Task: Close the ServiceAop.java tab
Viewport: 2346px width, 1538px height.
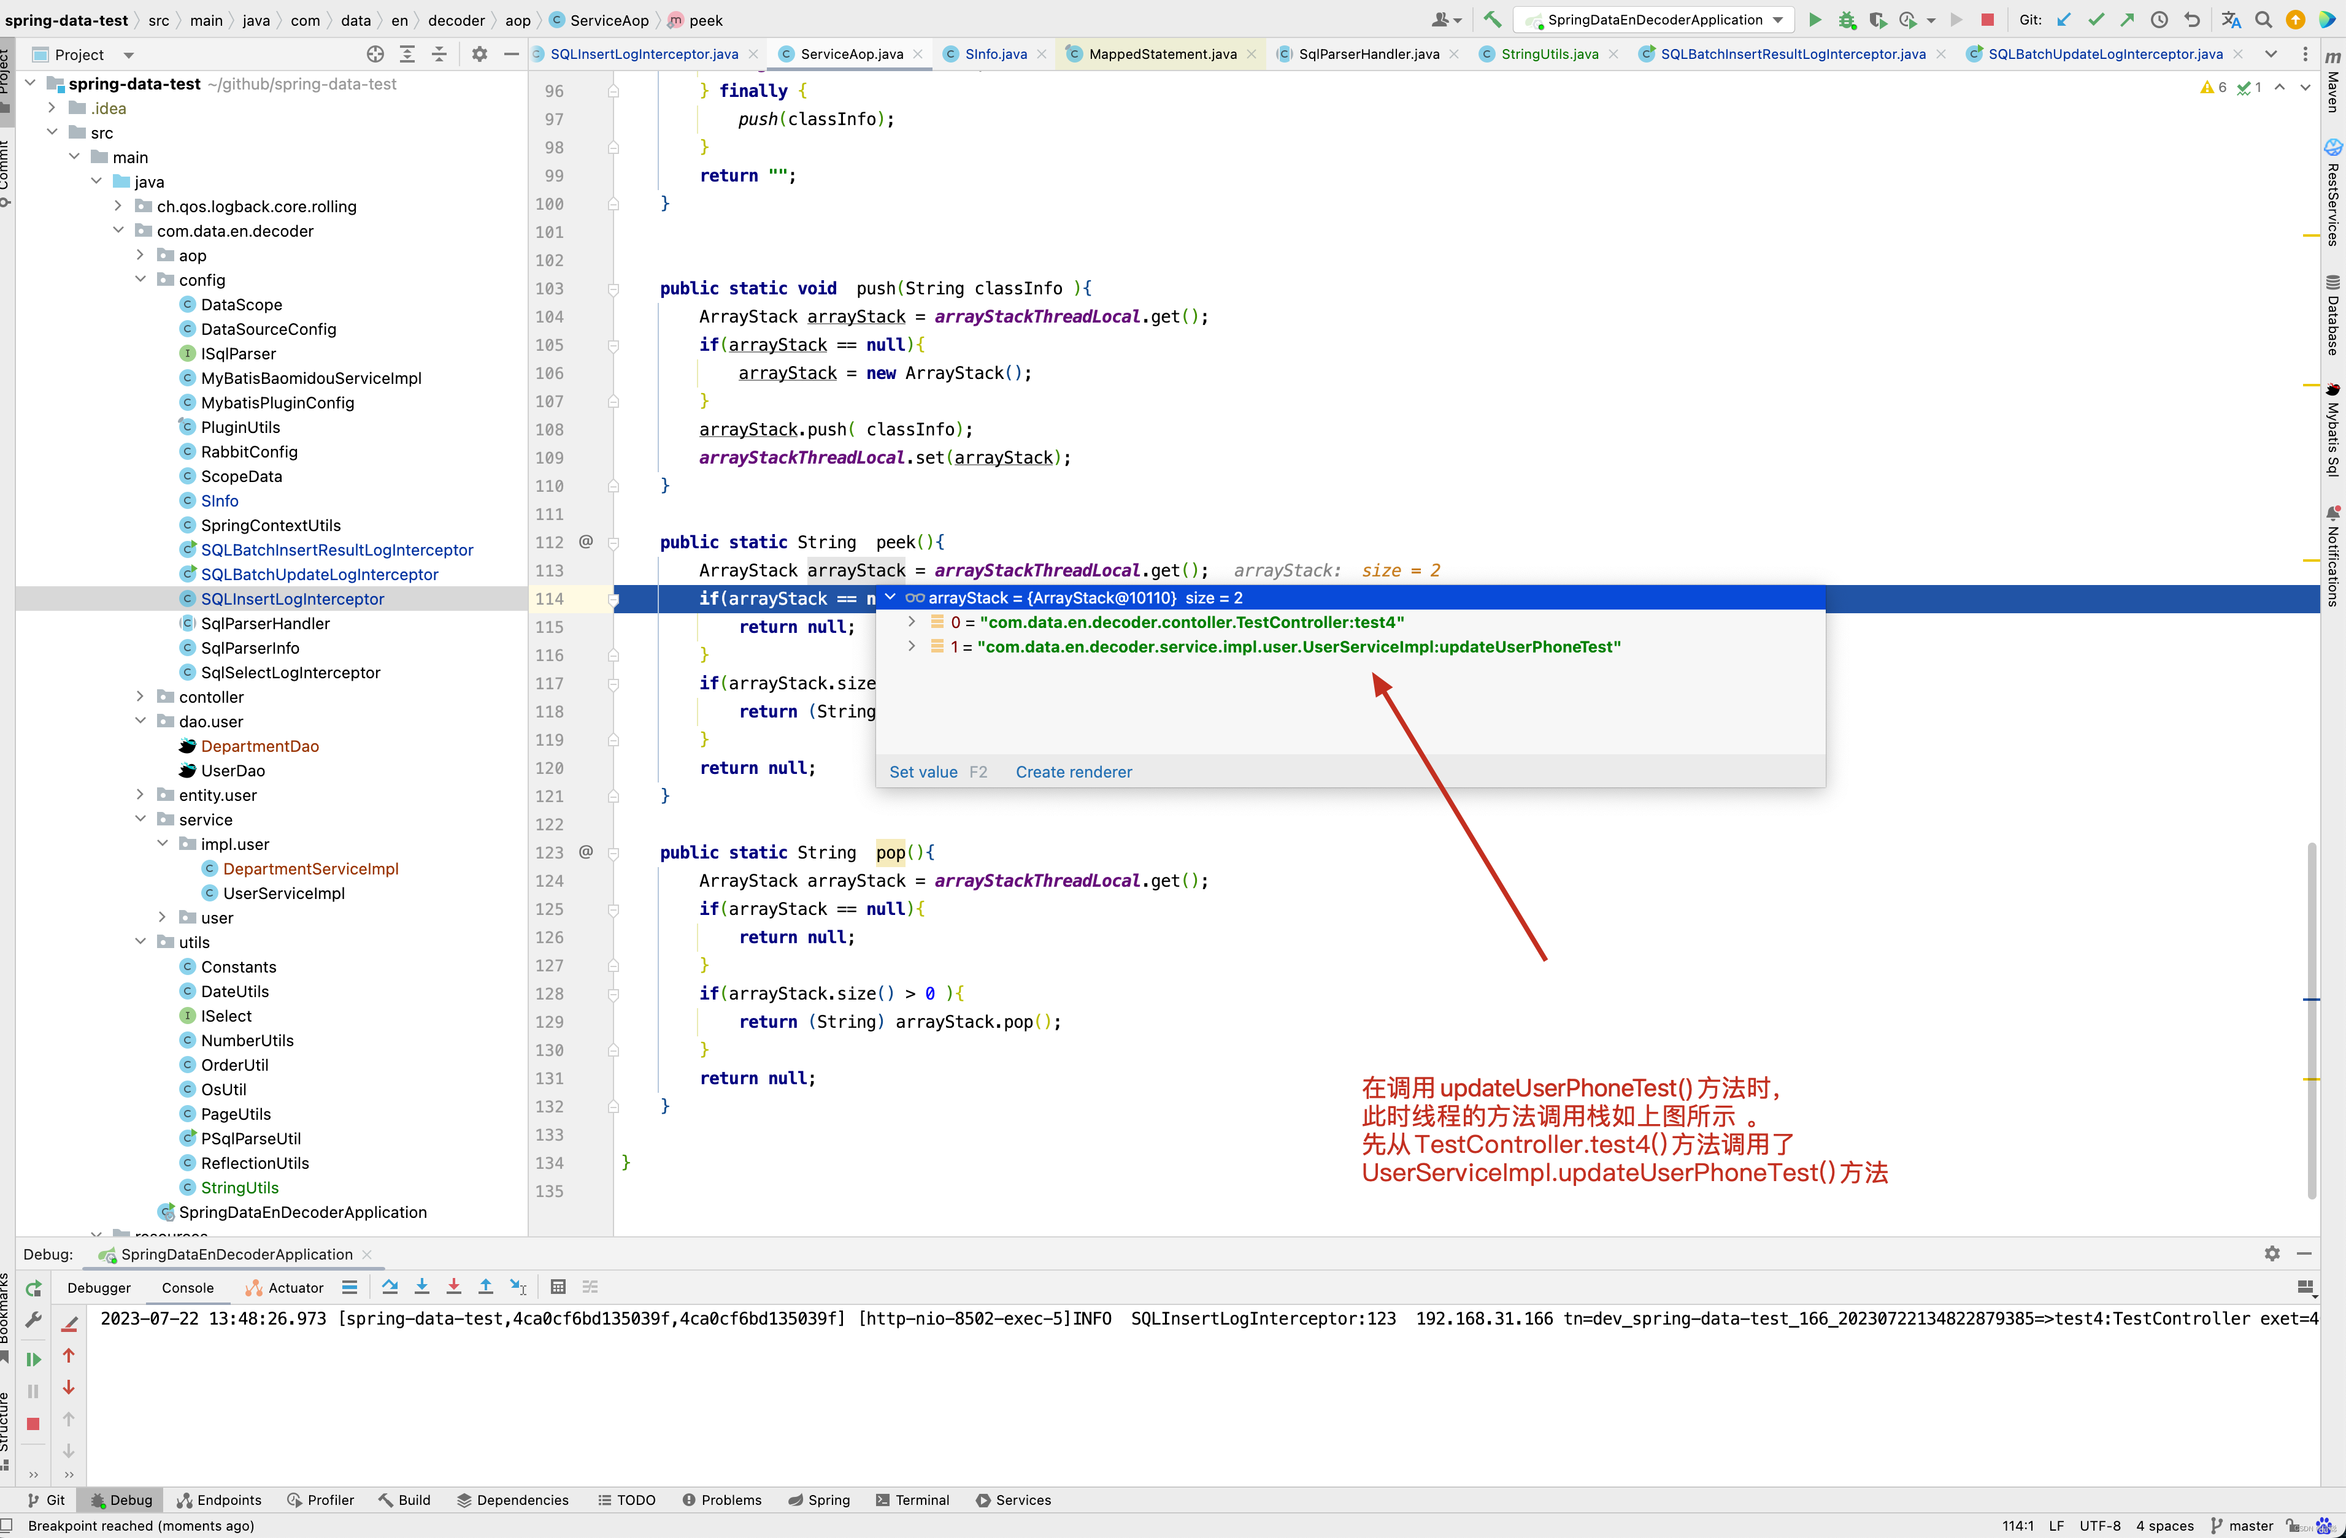Action: click(x=918, y=54)
